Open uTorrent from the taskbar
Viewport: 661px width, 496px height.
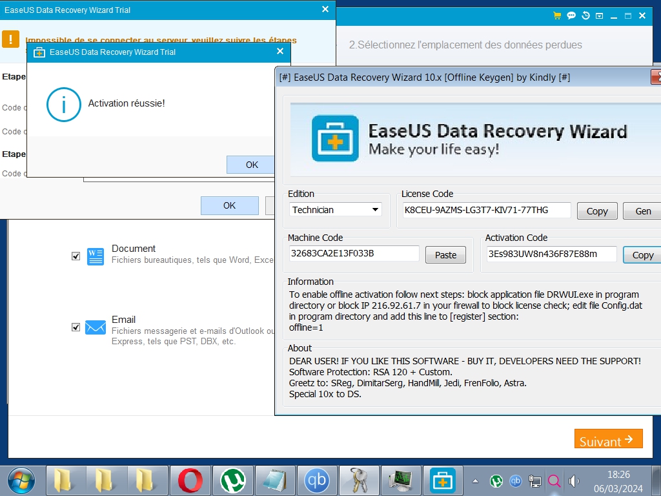(x=232, y=480)
